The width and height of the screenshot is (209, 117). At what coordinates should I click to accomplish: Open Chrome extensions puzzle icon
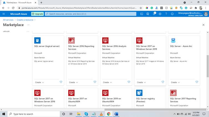196,8
